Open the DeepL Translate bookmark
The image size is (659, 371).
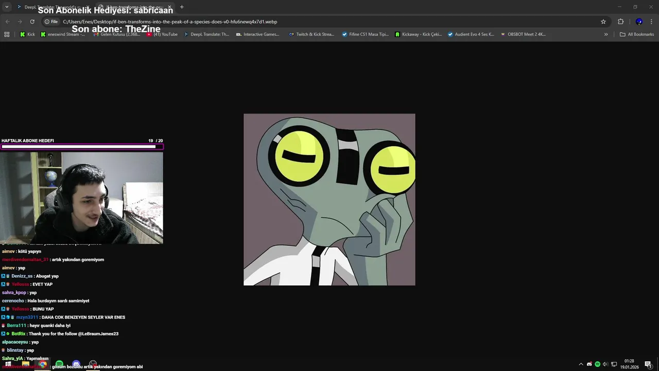click(206, 35)
